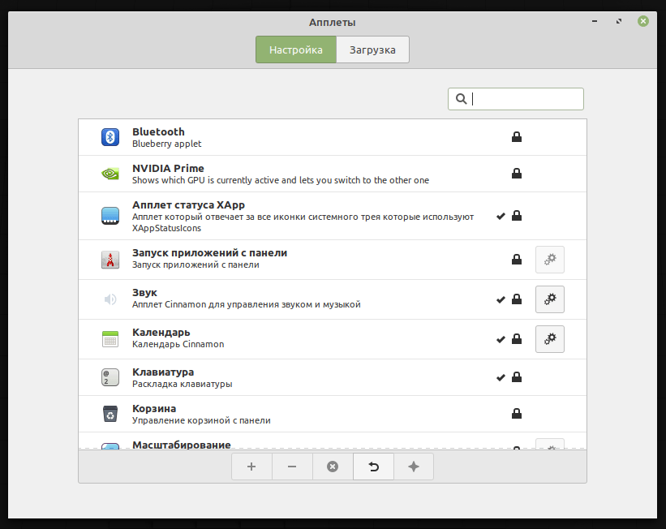
Task: Switch to the Загрузка tab
Action: click(372, 49)
